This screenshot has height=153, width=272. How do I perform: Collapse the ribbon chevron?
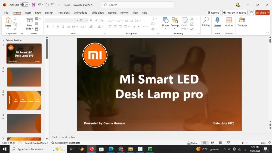coord(267,33)
